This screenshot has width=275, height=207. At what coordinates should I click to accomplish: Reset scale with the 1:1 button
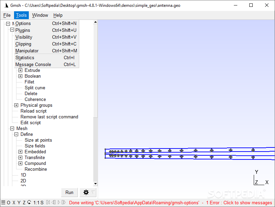tap(36, 203)
